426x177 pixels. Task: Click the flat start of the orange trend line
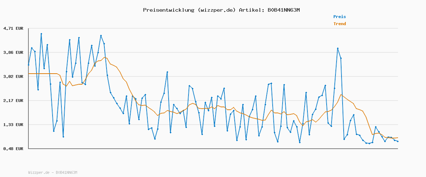pos(43,74)
